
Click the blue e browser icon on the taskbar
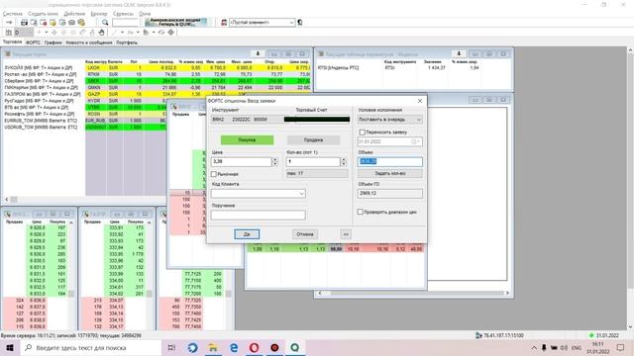(234, 347)
